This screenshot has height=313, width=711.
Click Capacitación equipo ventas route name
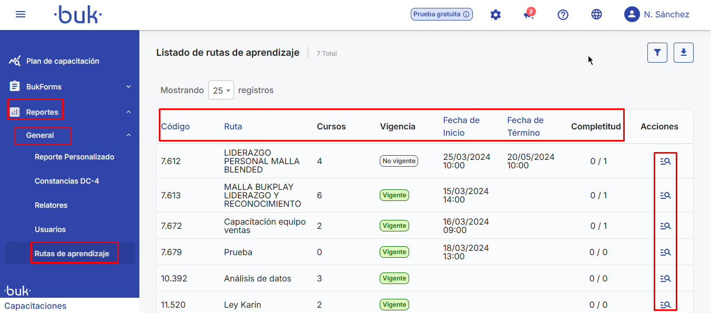pyautogui.click(x=265, y=226)
